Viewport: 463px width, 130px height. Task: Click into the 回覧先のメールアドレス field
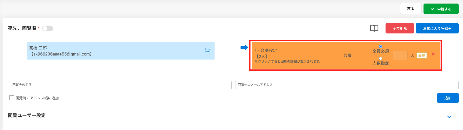tap(347, 85)
